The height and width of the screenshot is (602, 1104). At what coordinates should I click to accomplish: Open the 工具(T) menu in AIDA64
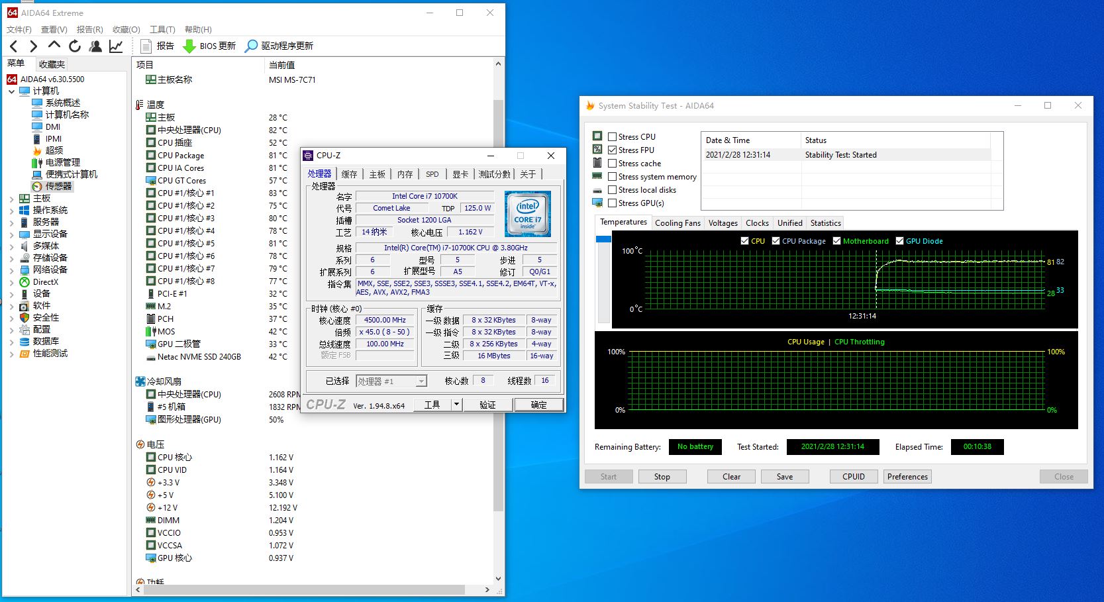coord(162,29)
